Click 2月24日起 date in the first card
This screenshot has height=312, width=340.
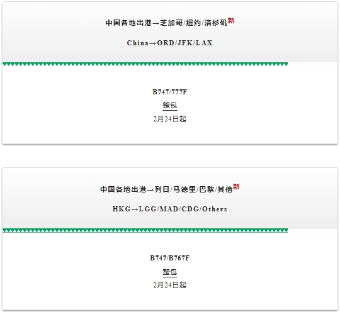click(170, 119)
